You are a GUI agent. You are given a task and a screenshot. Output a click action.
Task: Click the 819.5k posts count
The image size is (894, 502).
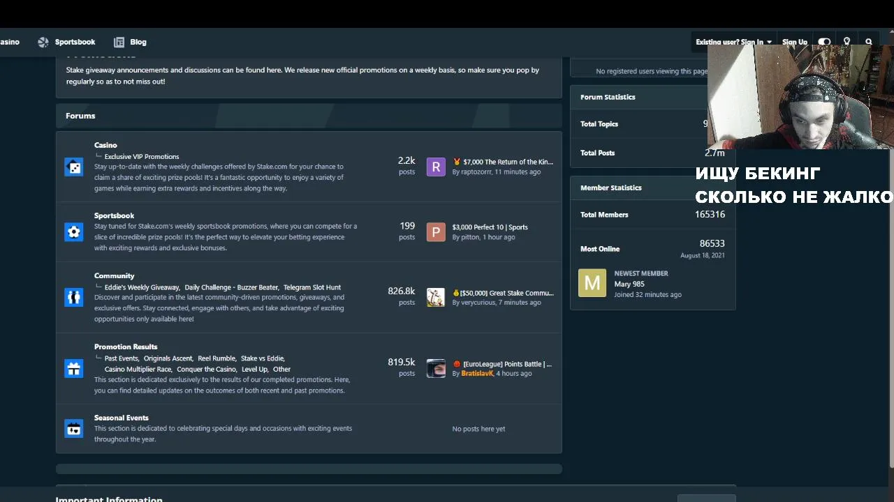[402, 362]
